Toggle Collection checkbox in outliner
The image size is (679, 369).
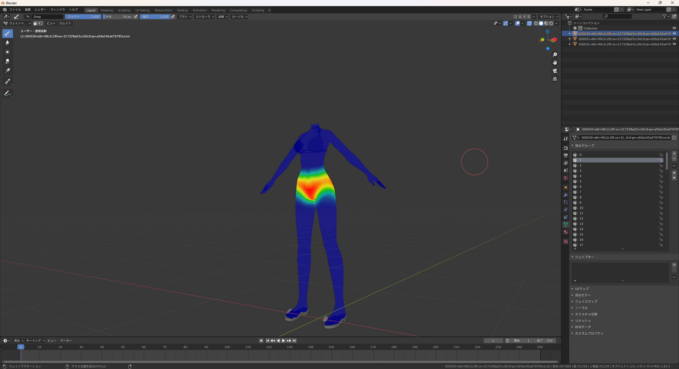pos(575,28)
